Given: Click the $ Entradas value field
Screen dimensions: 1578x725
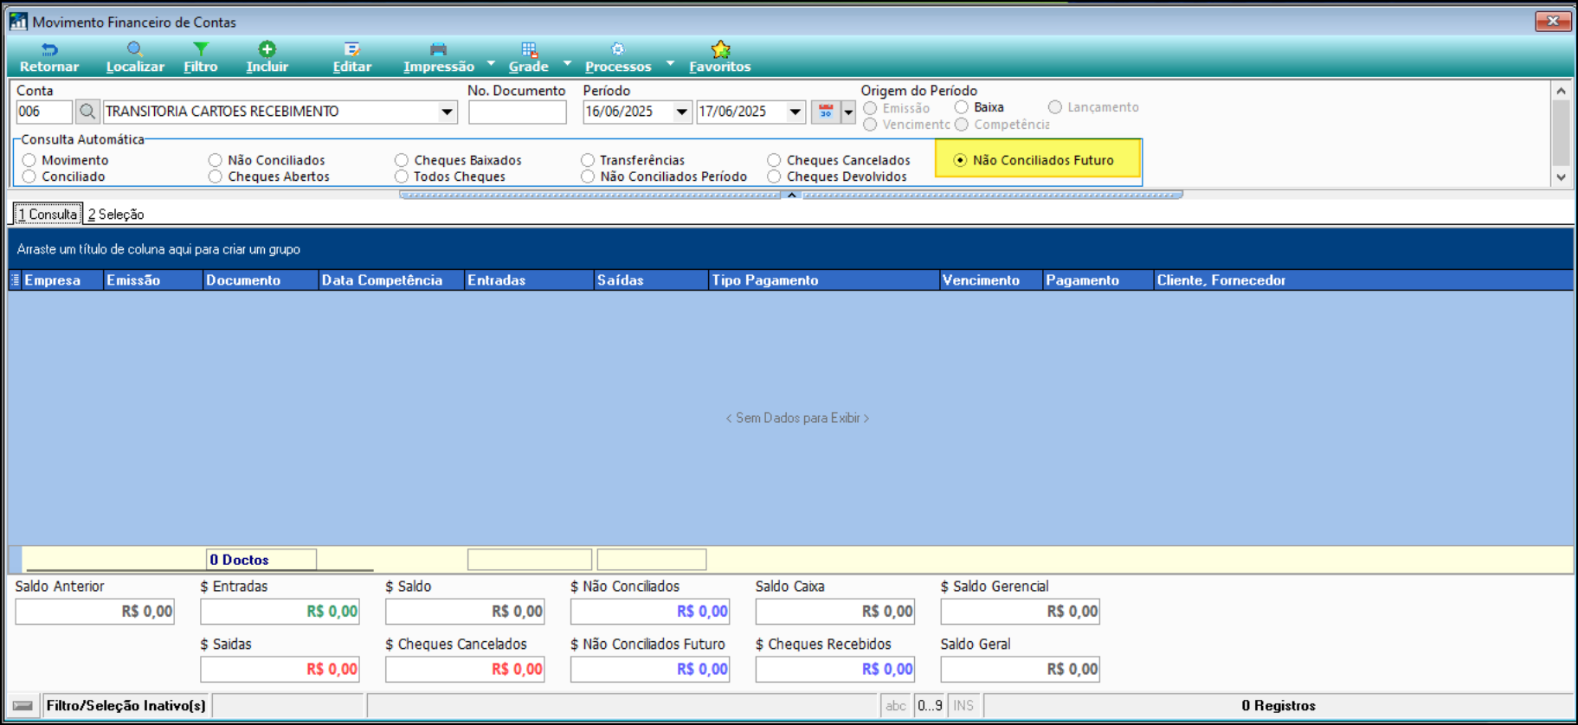Looking at the screenshot, I should 280,612.
